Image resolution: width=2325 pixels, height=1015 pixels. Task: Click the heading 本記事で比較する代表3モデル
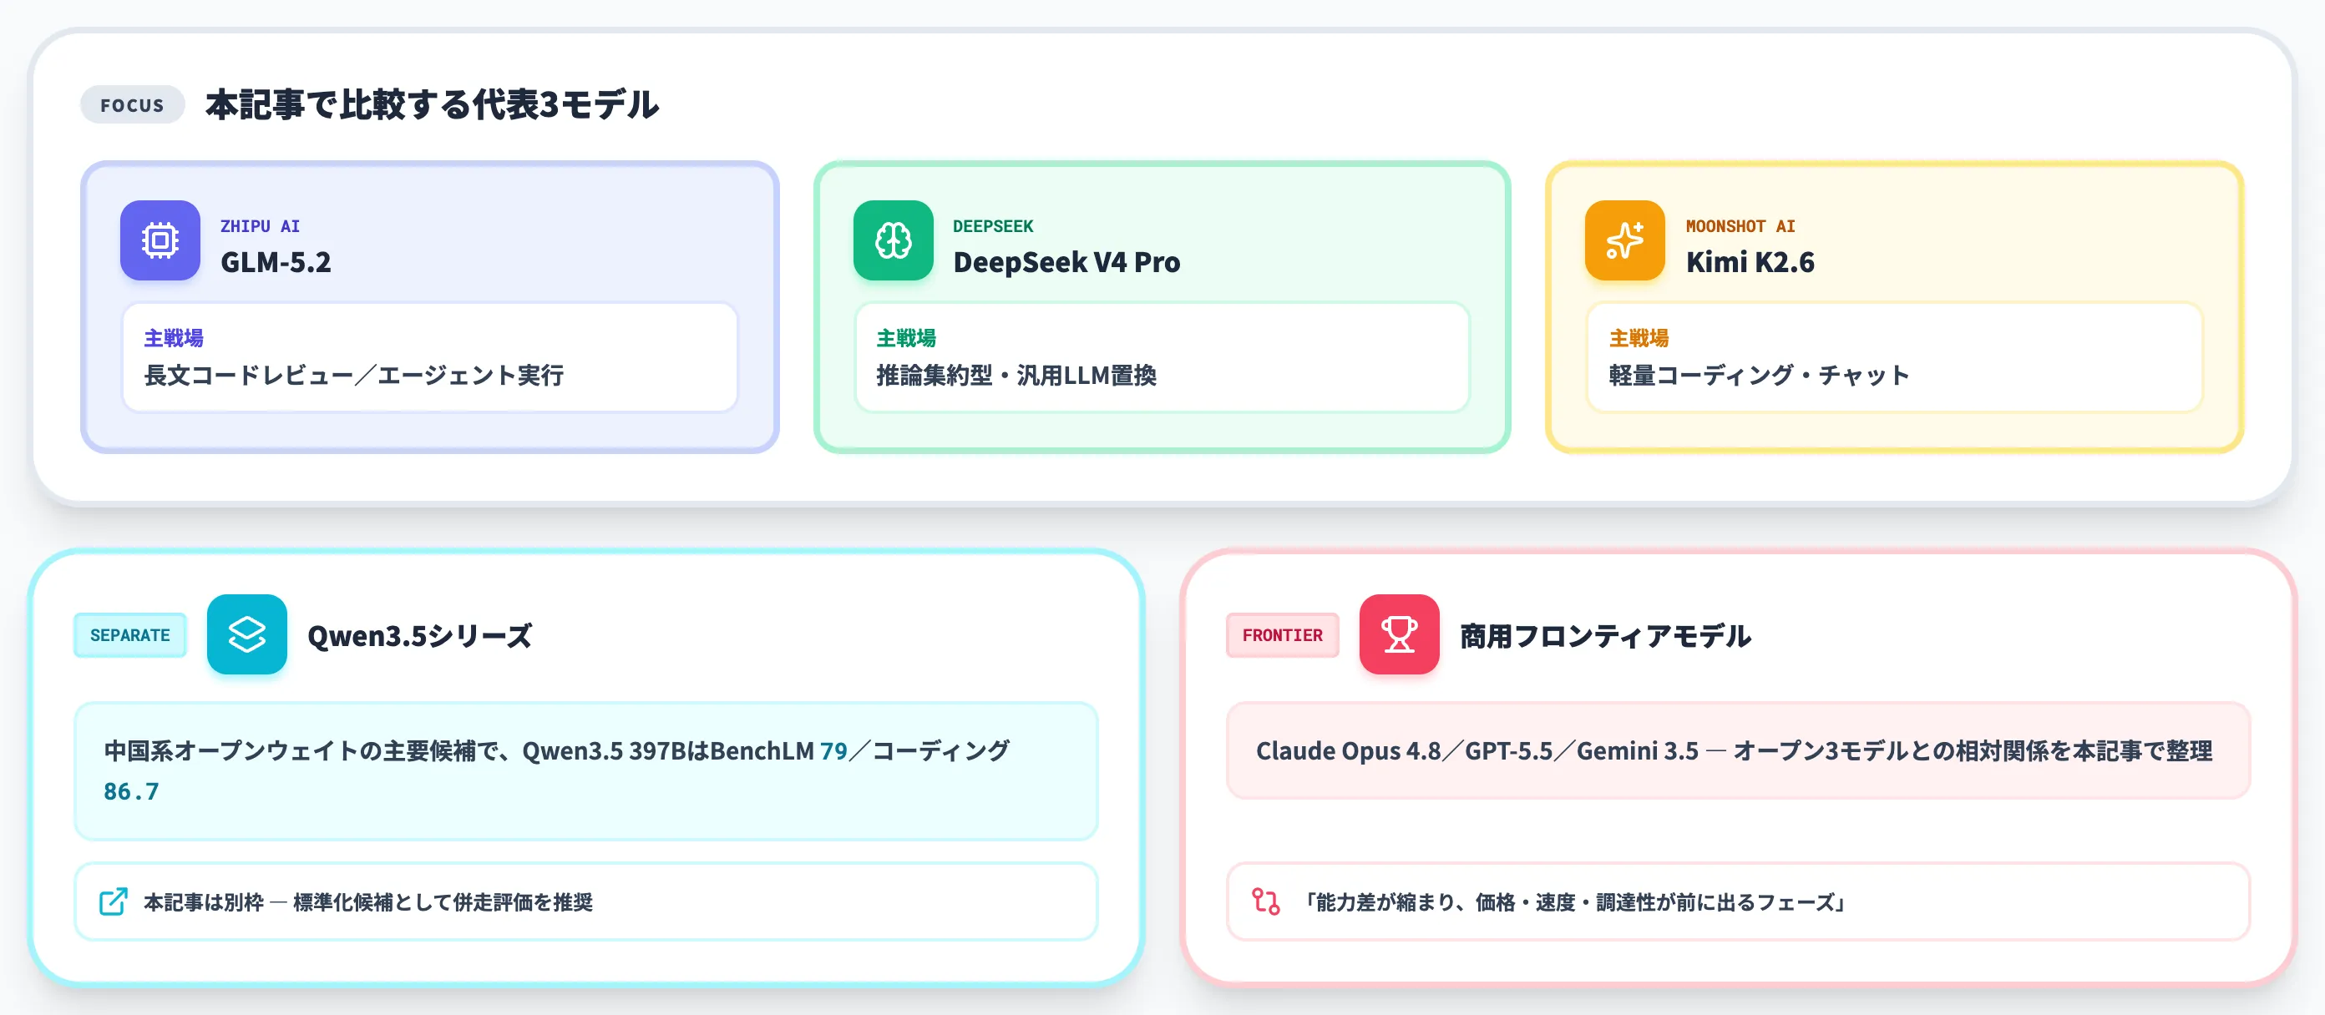432,104
